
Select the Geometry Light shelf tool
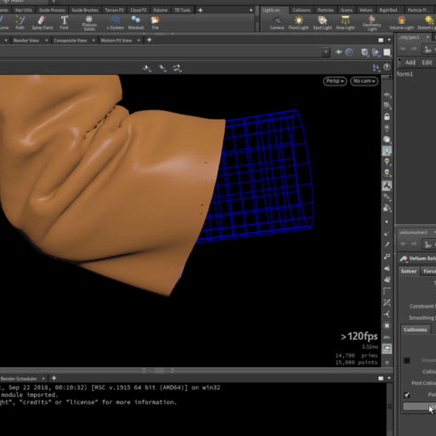[x=371, y=22]
